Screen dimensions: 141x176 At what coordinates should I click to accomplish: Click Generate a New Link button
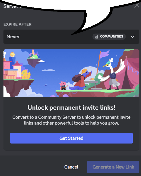coord(113,167)
